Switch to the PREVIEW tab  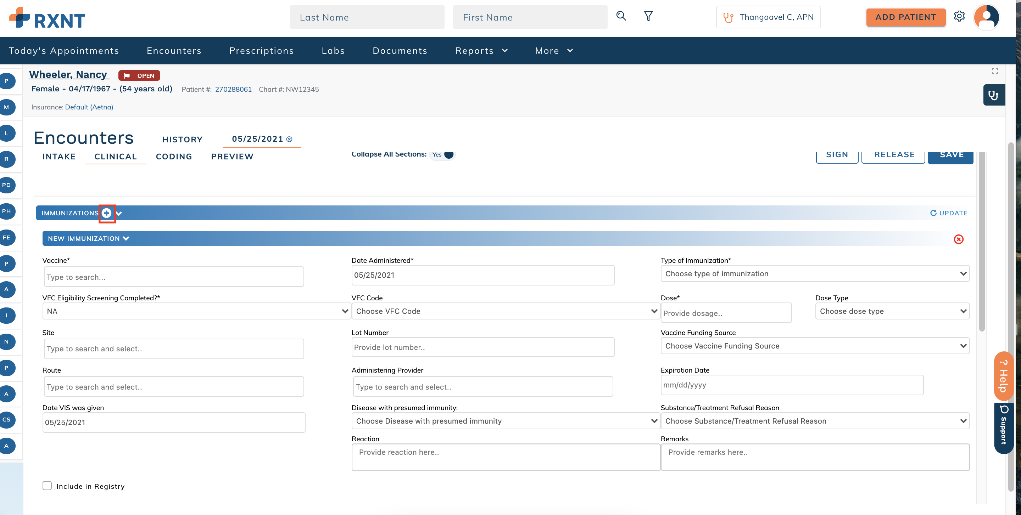[232, 157]
